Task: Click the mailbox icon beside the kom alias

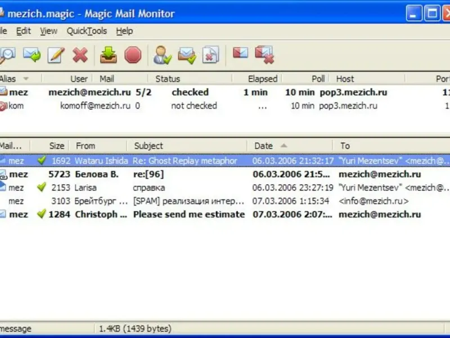Action: (3, 106)
